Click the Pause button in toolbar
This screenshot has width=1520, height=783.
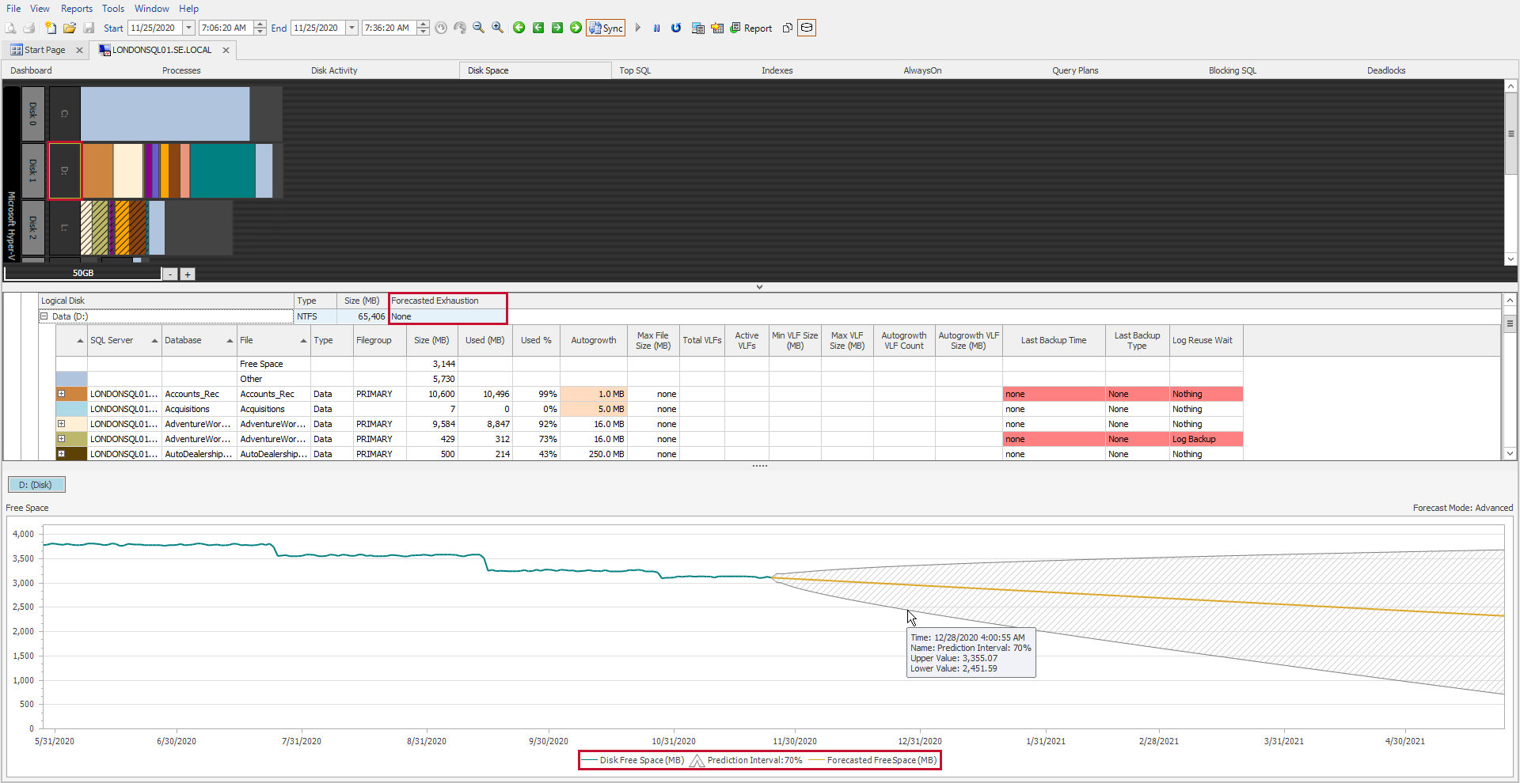coord(657,28)
